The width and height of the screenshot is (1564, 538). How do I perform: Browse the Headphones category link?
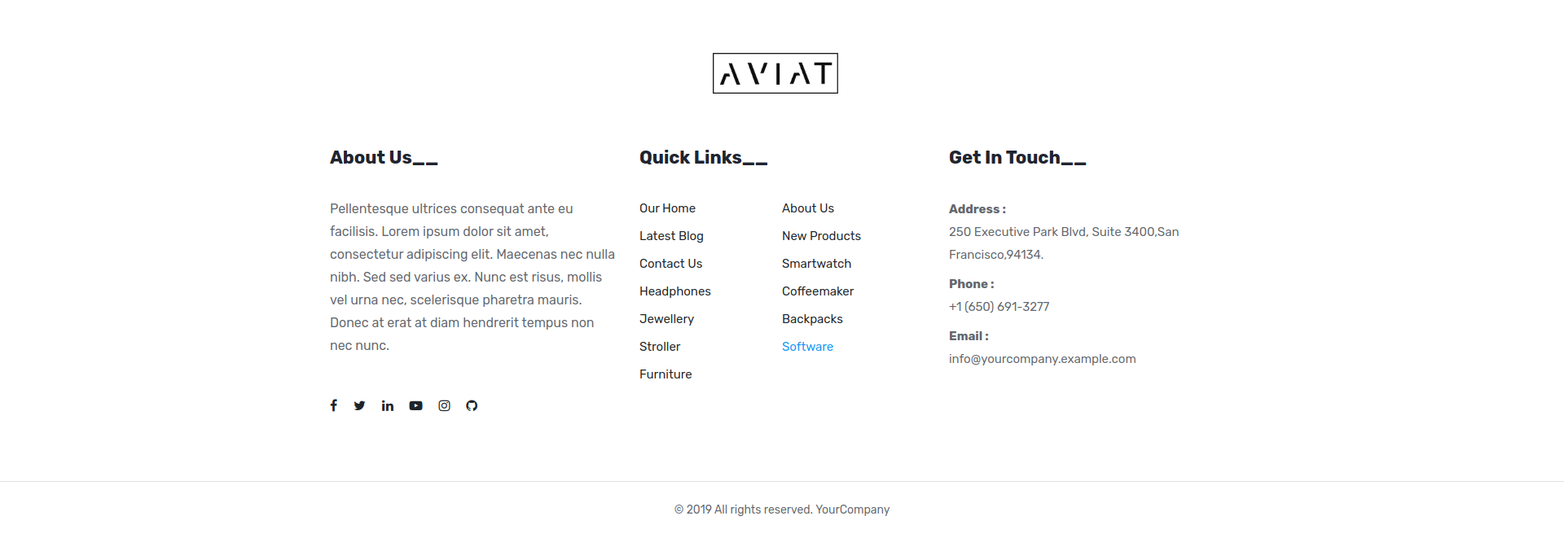(x=674, y=291)
